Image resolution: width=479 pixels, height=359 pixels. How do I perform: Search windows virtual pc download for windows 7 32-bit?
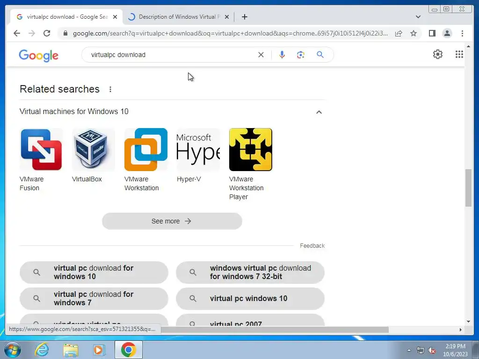point(250,273)
